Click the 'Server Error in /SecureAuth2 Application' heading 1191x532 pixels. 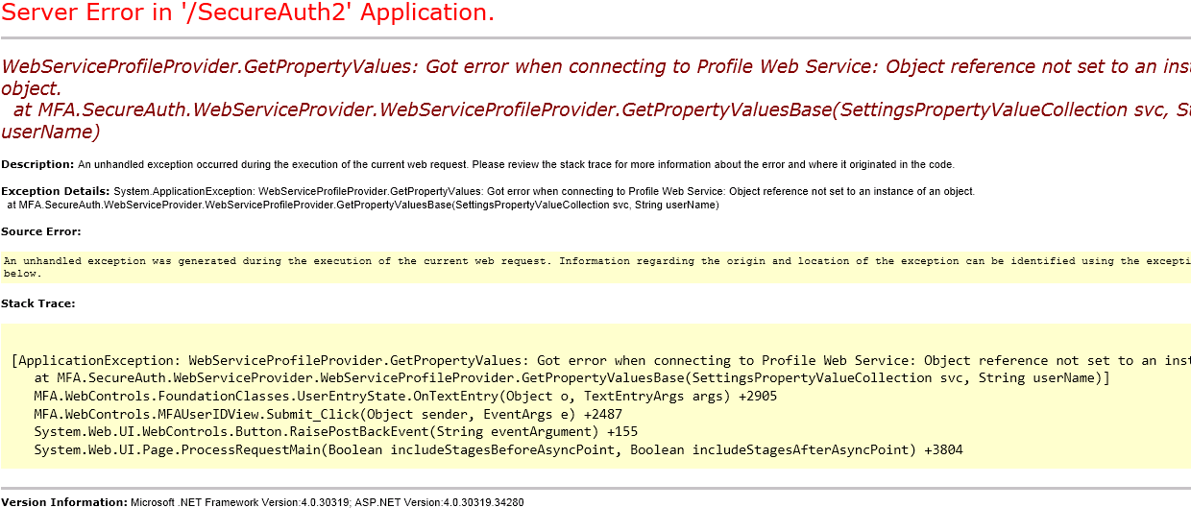click(248, 13)
